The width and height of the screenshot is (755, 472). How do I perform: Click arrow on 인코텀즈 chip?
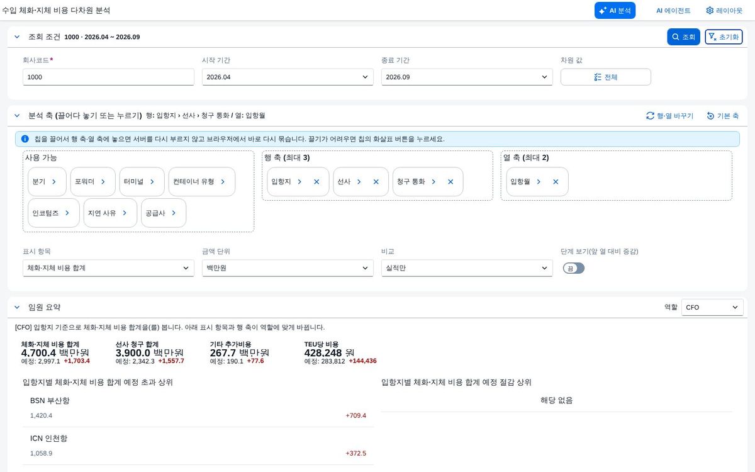(67, 213)
